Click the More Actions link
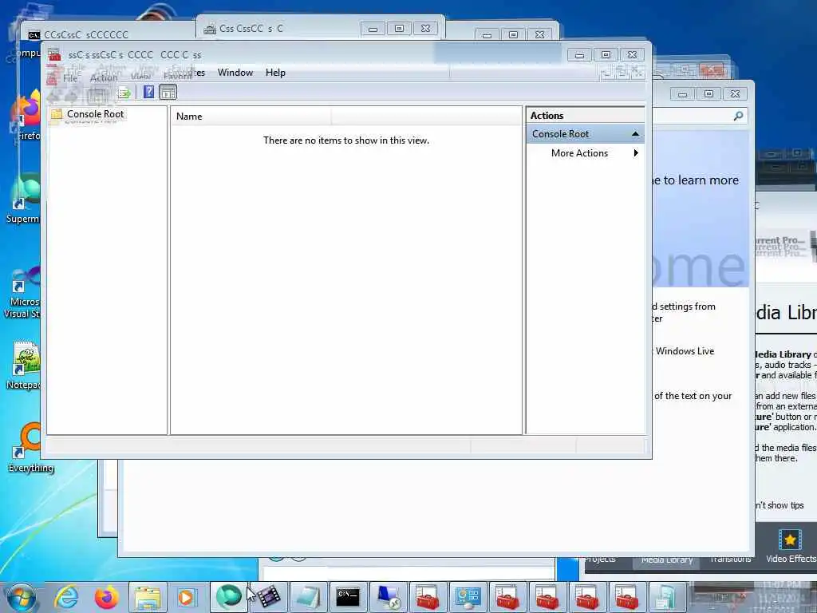Image resolution: width=817 pixels, height=613 pixels. tap(579, 152)
